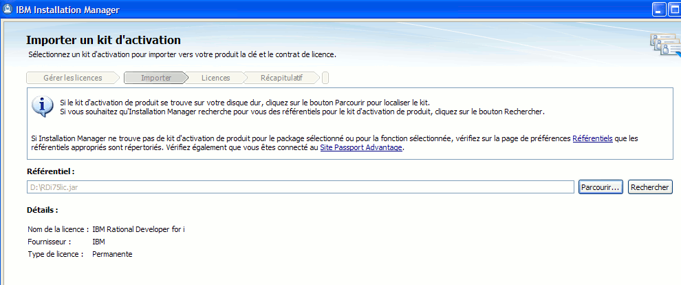Click the license name 'IBM Rational Developer for i'
Viewport: 681px width, 285px height.
click(138, 229)
